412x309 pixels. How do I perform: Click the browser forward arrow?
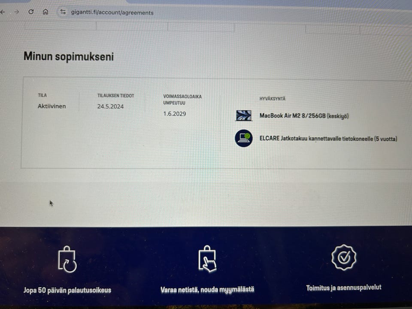(17, 12)
